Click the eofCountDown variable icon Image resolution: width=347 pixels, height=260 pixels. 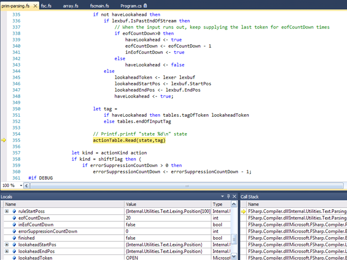point(14,218)
